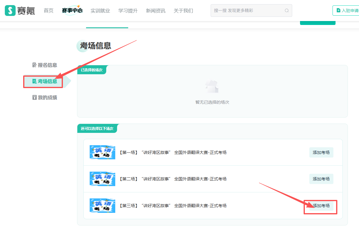
Task: Open the 关于我们 navigation item
Action: pos(183,11)
